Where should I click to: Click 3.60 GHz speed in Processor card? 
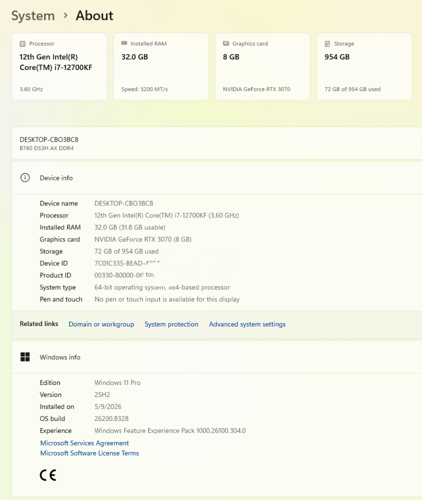[x=31, y=89]
